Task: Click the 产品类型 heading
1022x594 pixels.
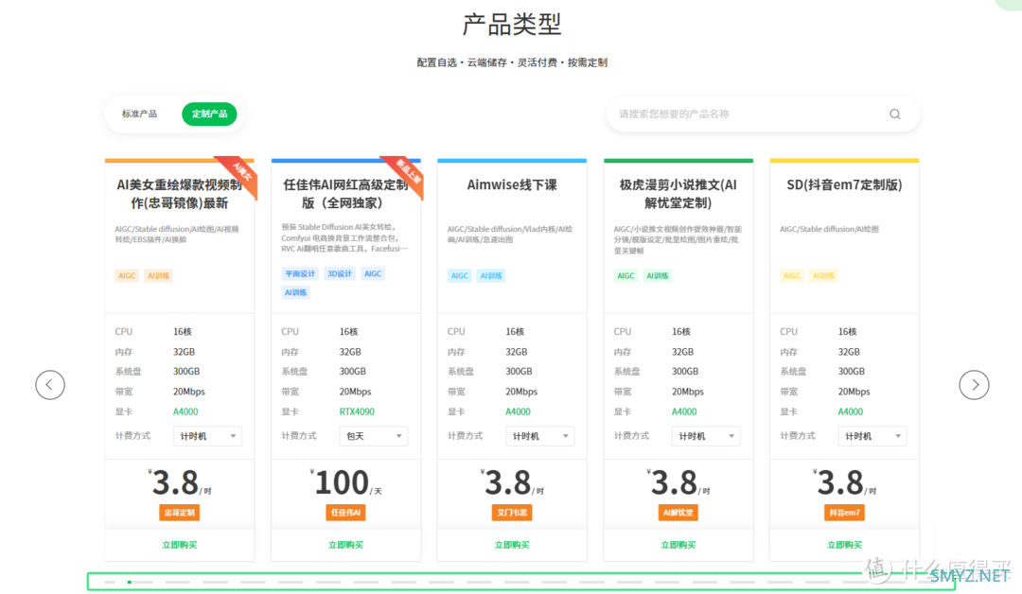Action: tap(512, 25)
